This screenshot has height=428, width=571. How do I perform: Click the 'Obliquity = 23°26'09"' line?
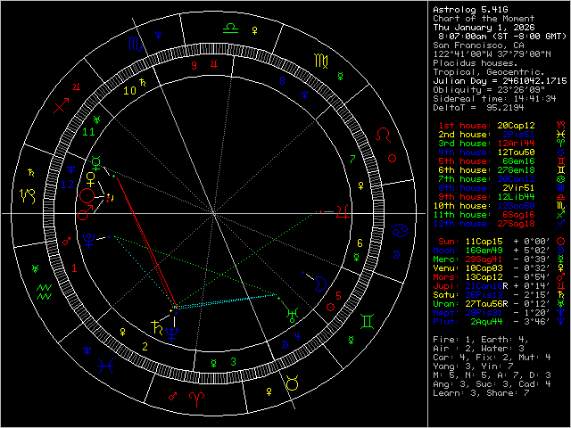(x=489, y=90)
